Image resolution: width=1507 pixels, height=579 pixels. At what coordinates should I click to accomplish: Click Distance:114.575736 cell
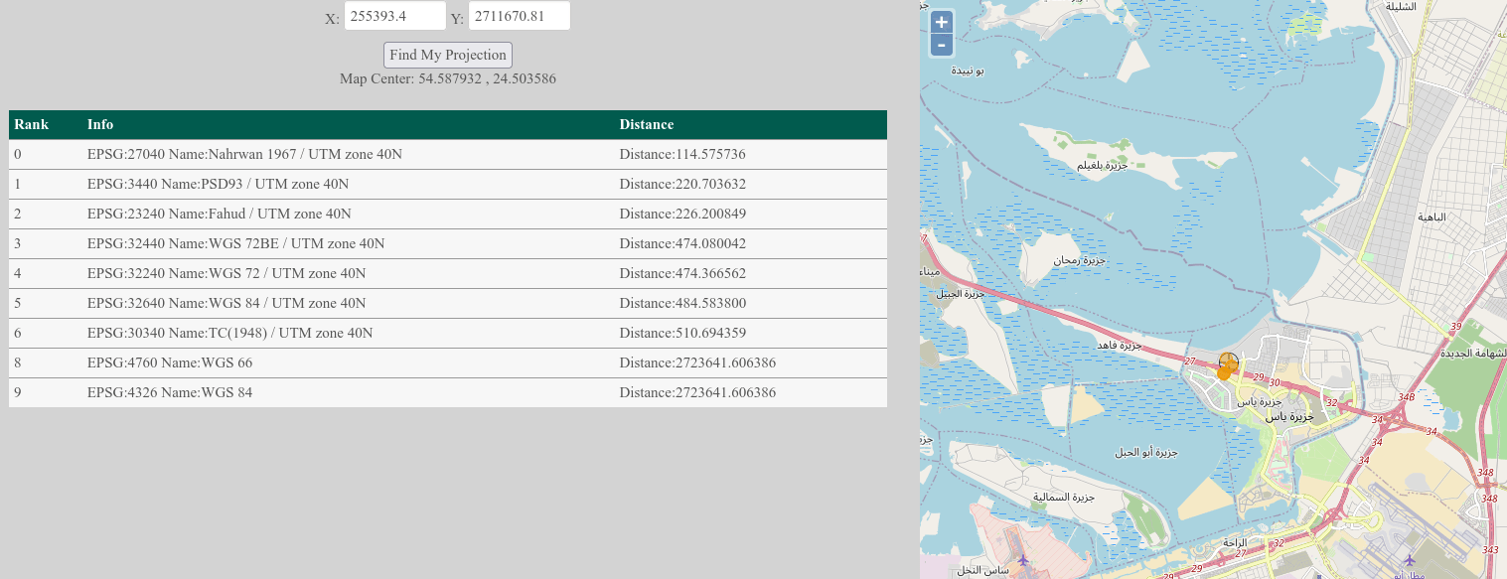(x=751, y=155)
